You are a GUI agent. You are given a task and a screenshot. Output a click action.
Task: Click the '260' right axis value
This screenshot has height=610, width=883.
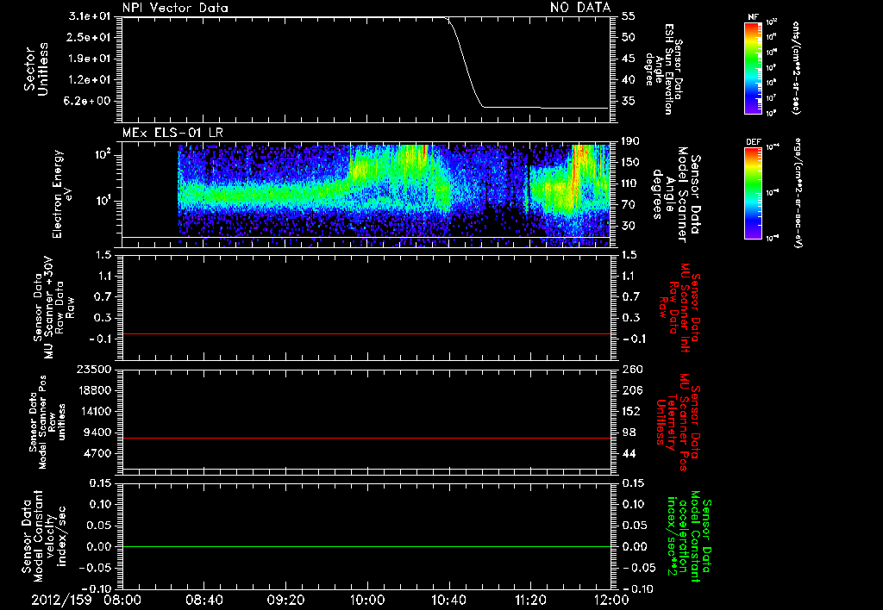(x=632, y=370)
